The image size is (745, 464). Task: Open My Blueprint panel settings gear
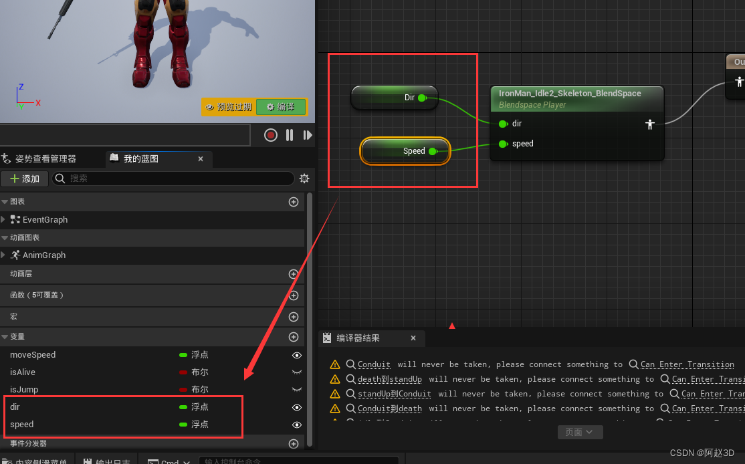[x=304, y=179]
